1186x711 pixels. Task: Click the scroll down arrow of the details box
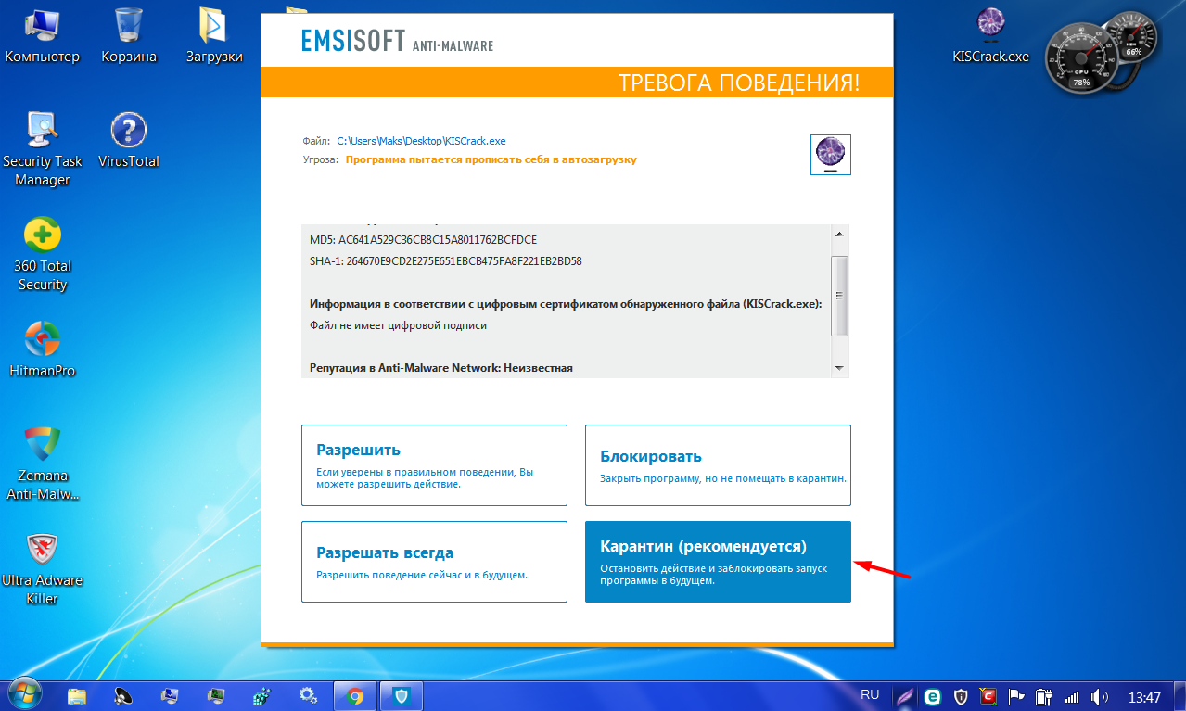(x=840, y=369)
